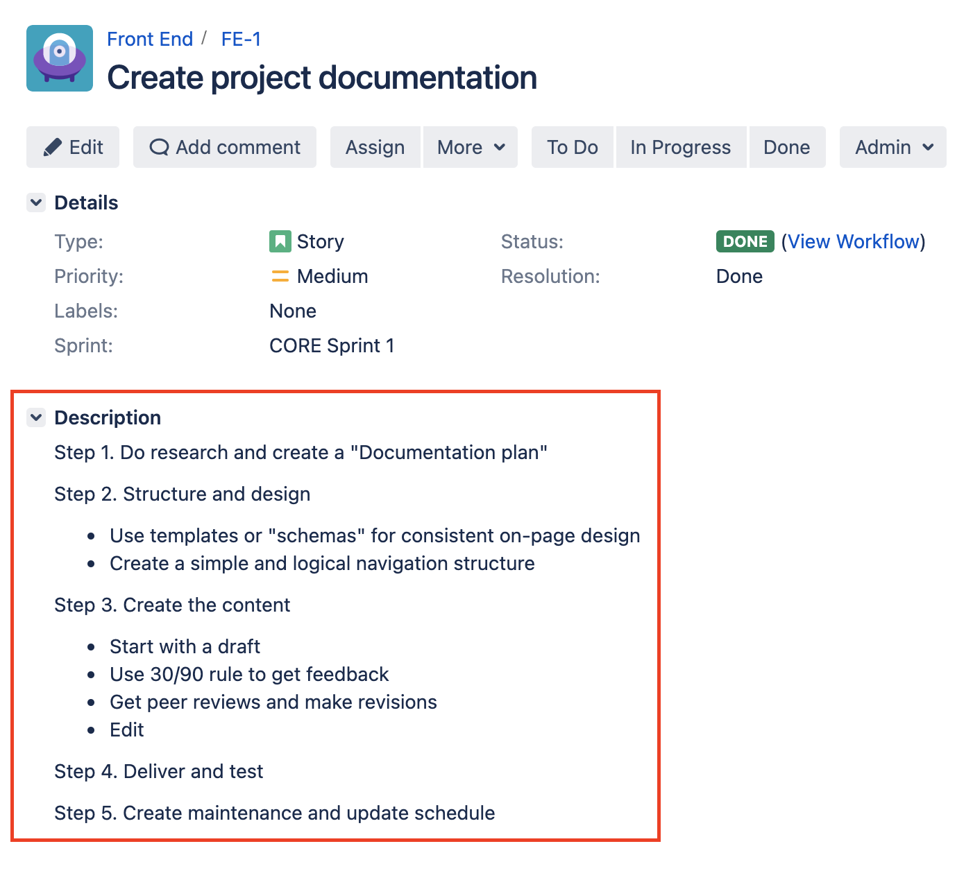Open the FE-1 issue key link

click(x=241, y=40)
